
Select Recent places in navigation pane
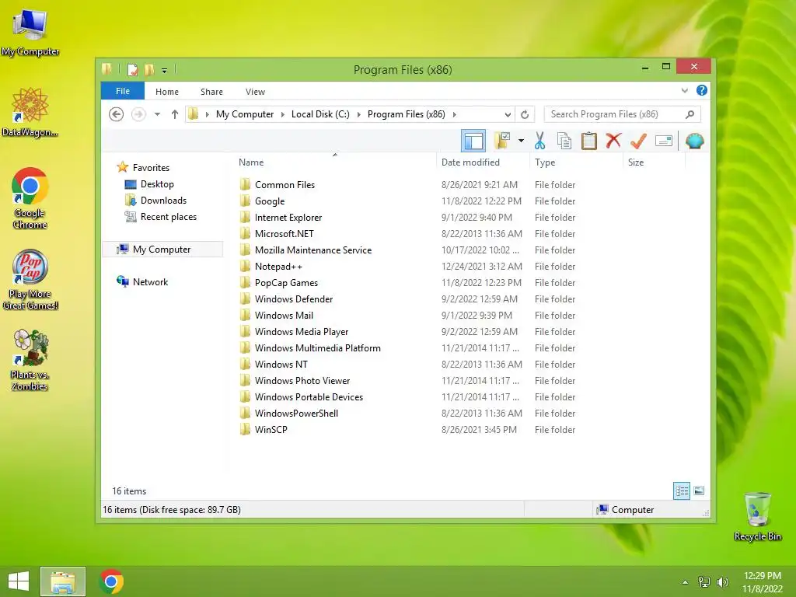pyautogui.click(x=168, y=217)
